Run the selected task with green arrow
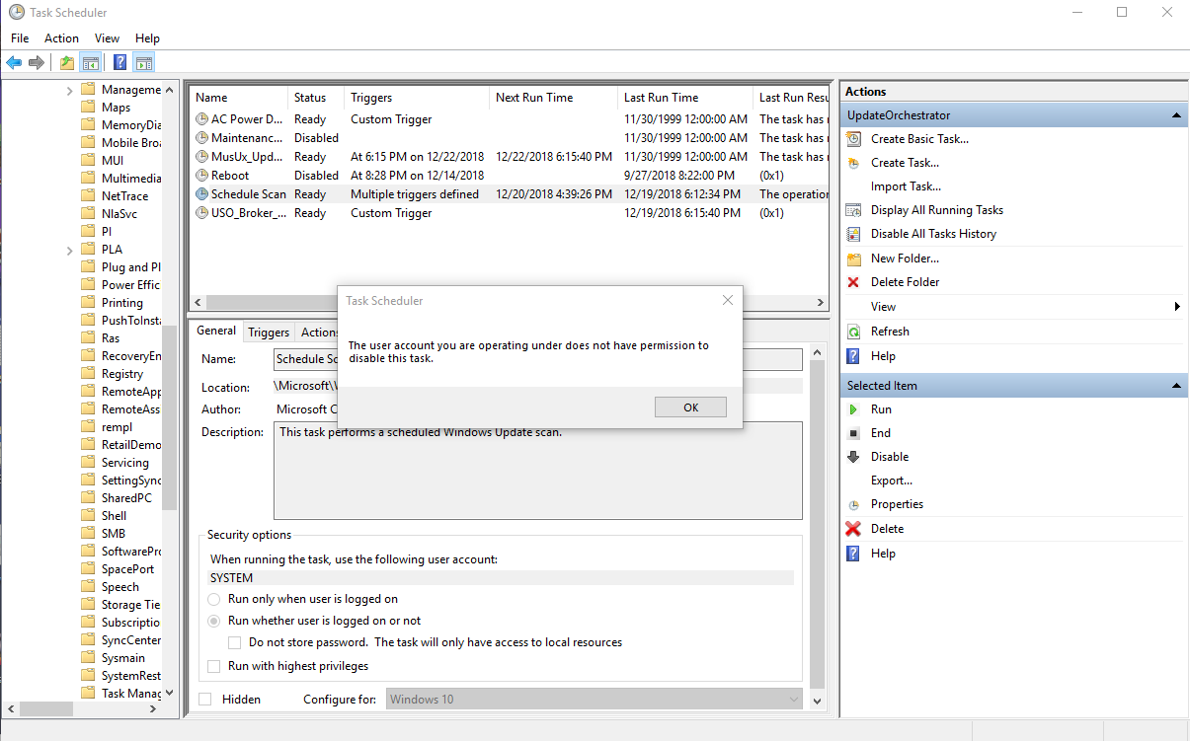The image size is (1190, 741). coord(853,409)
